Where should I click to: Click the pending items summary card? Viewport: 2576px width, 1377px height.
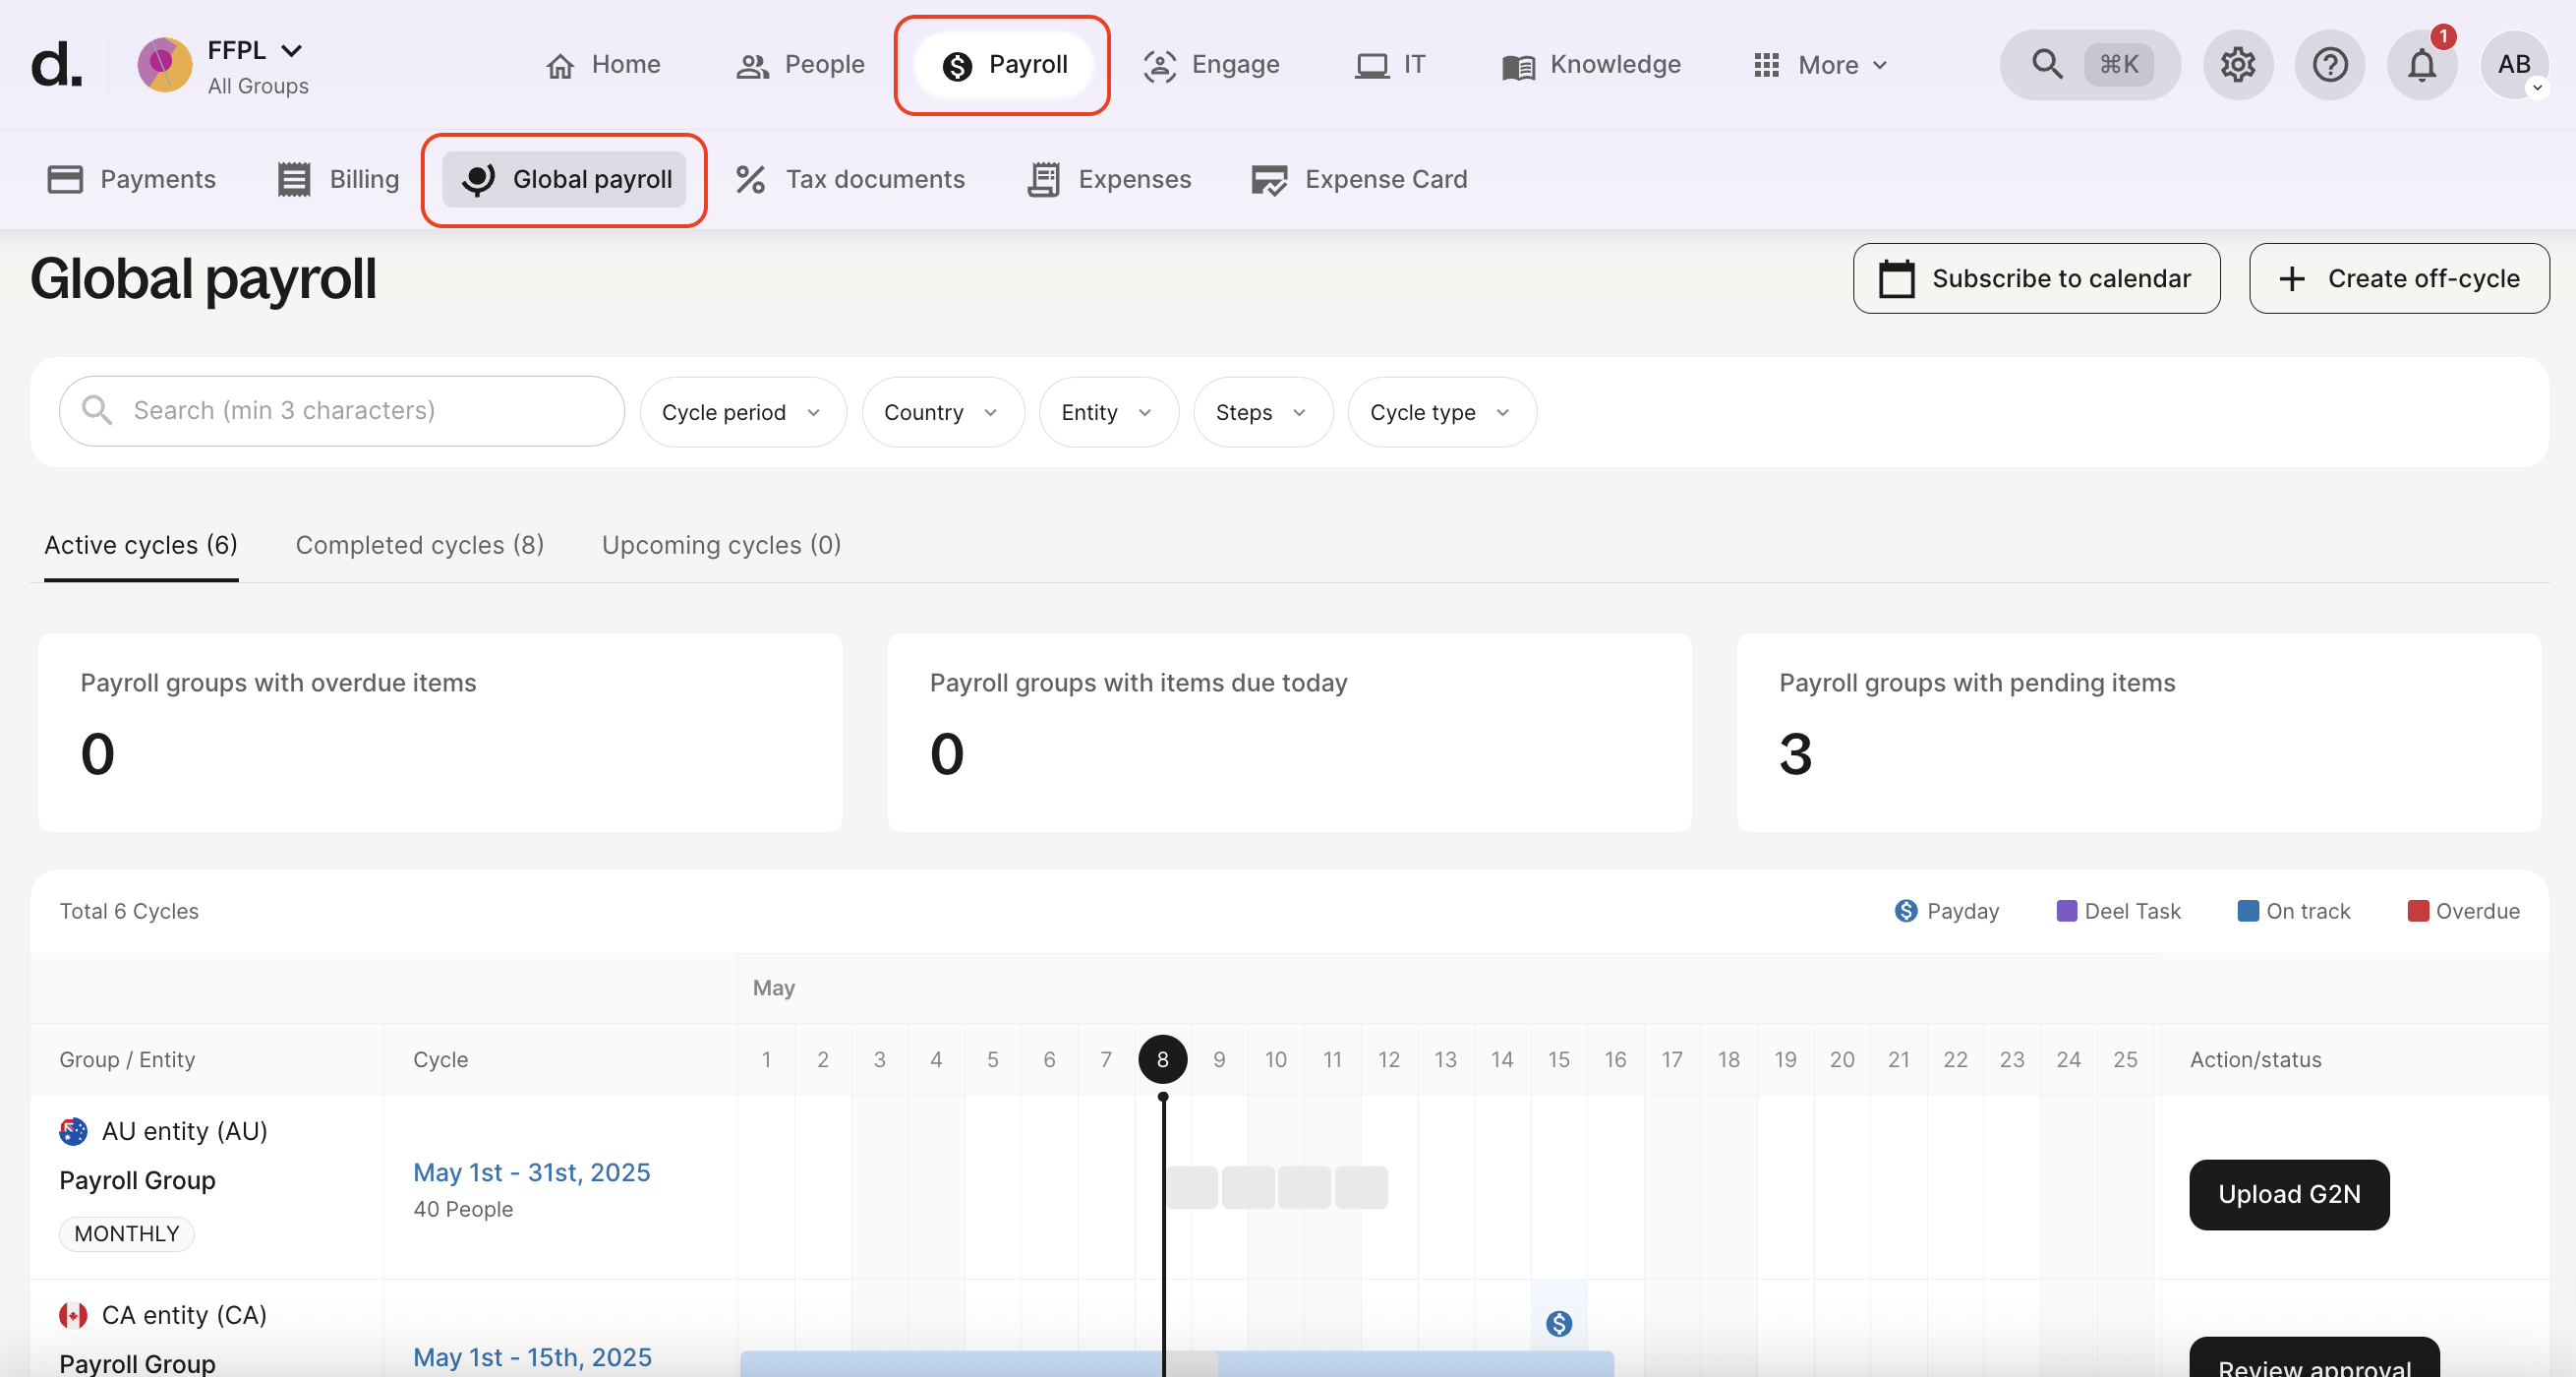2139,733
